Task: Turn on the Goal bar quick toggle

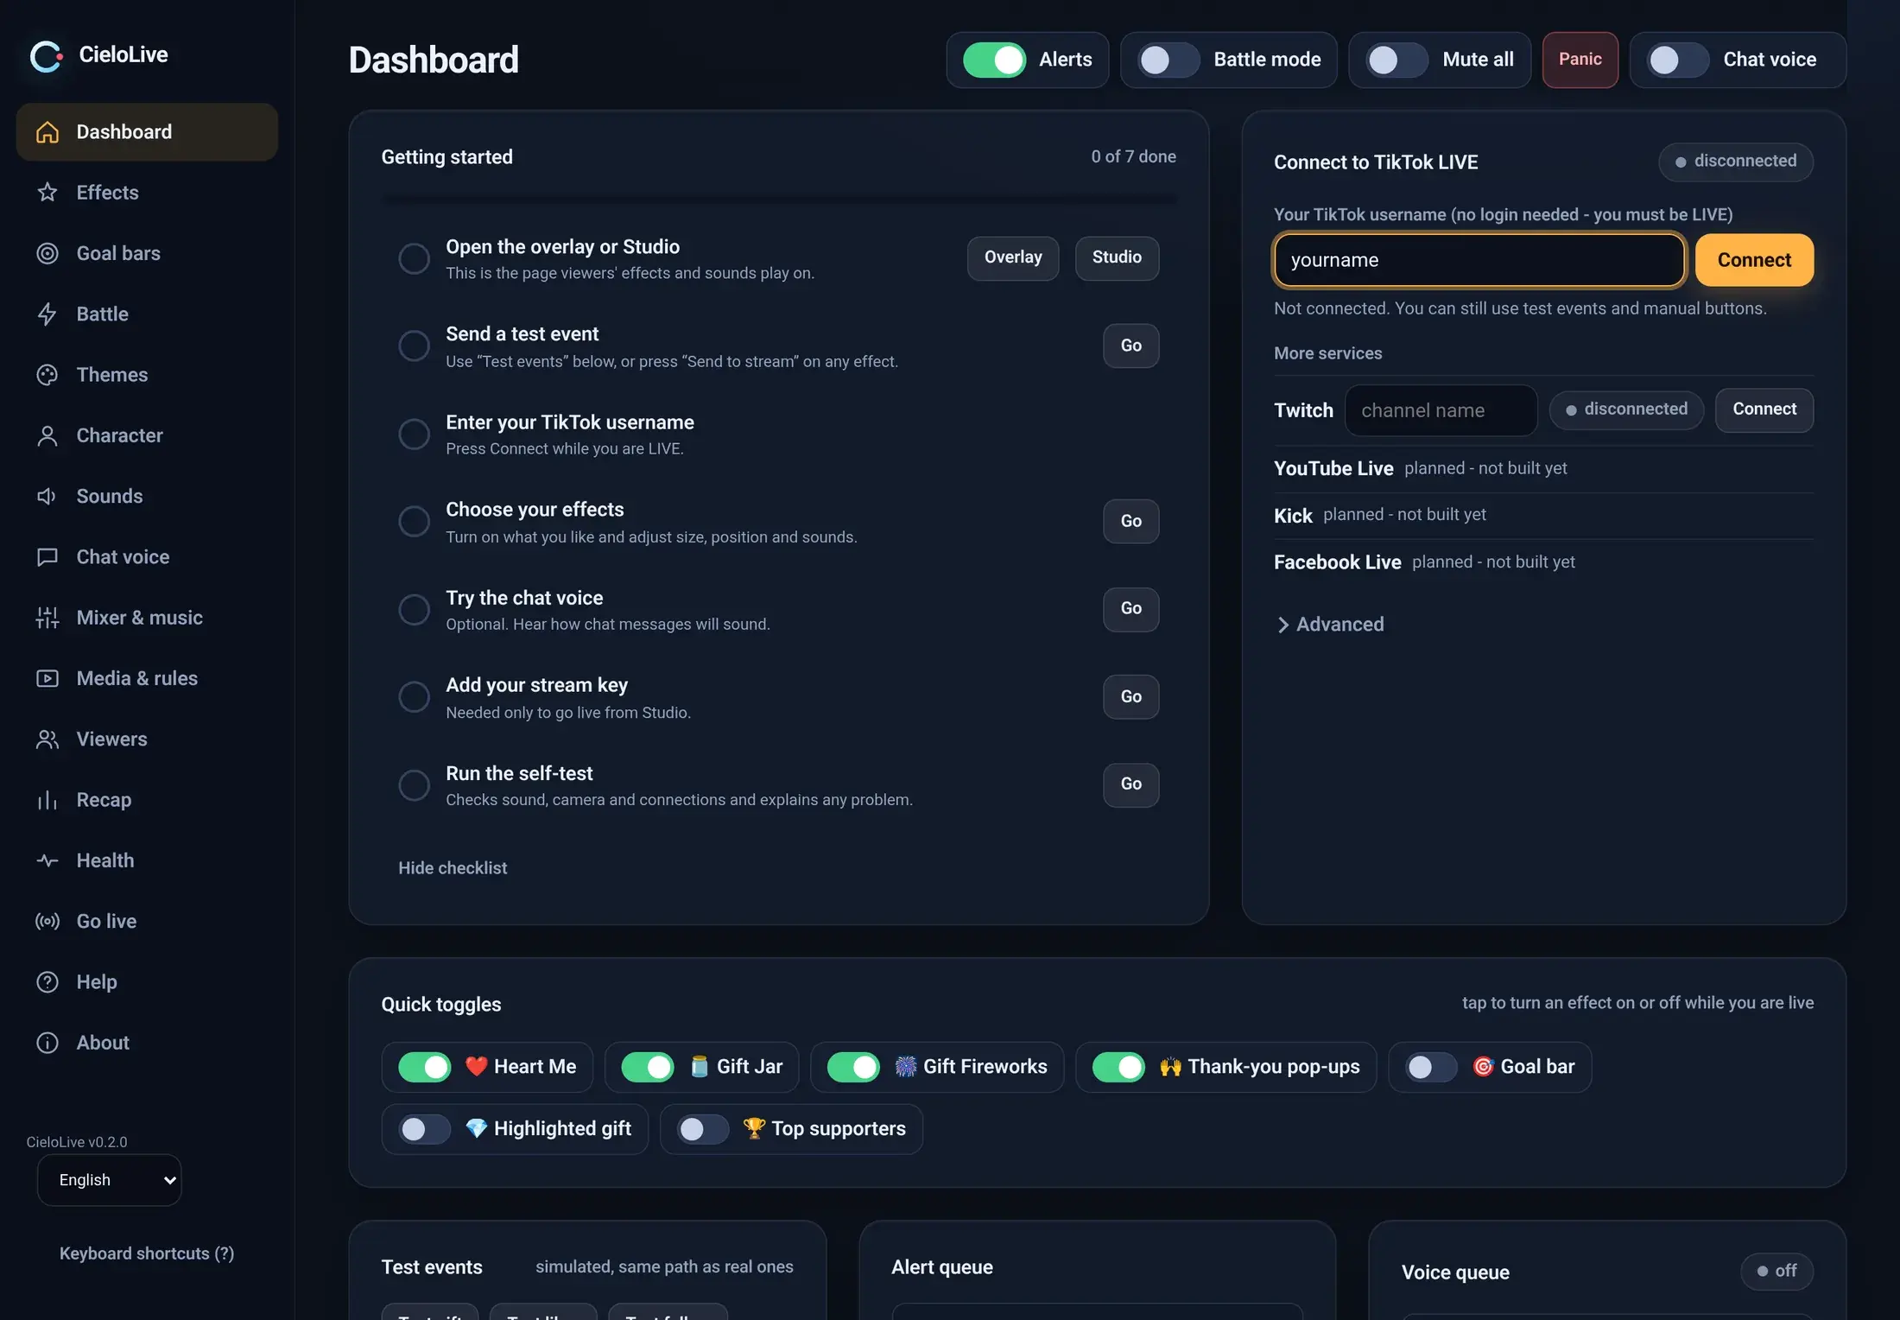Action: click(x=1431, y=1067)
